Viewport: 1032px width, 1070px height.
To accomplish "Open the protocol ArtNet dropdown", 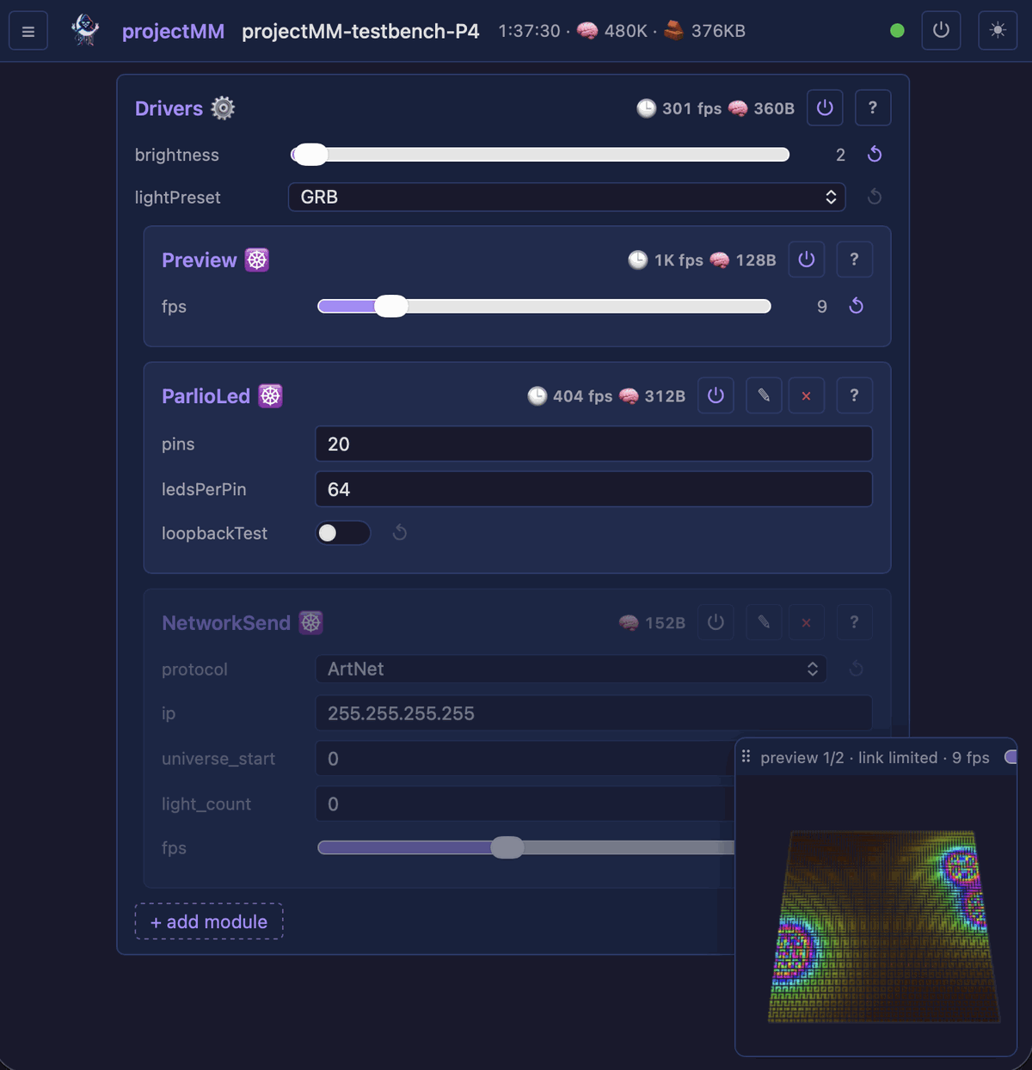I will (x=571, y=669).
